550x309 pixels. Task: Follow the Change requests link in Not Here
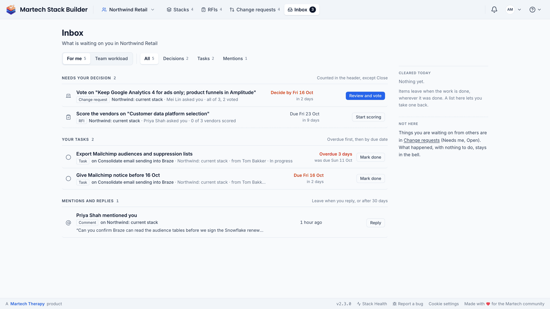pos(422,140)
